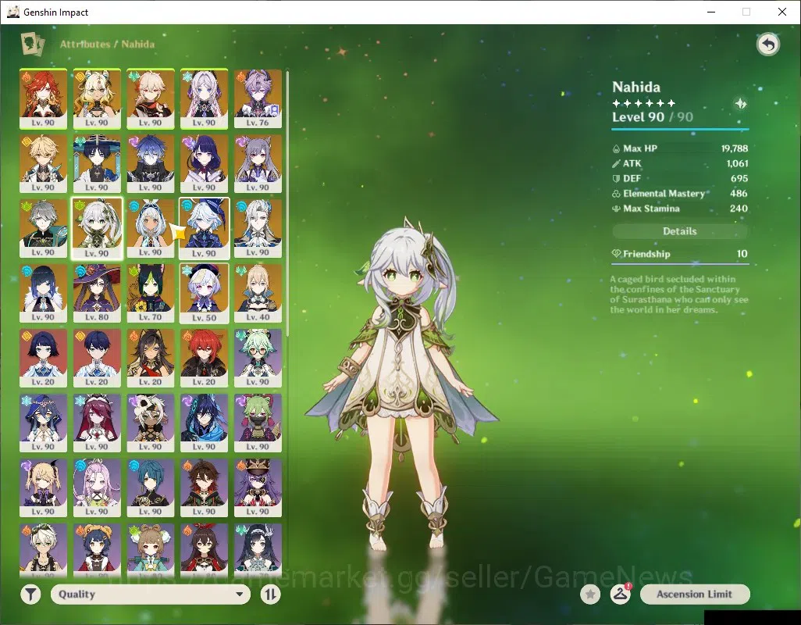Select Xingqiu's portrait
The width and height of the screenshot is (801, 625).
point(150,488)
